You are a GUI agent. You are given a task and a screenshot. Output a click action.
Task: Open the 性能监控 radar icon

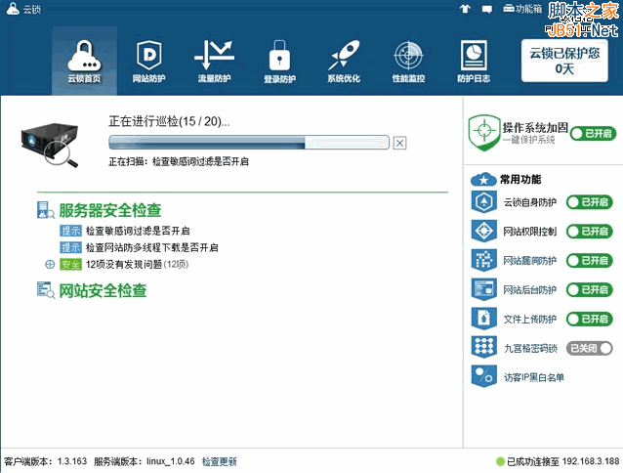tap(408, 60)
